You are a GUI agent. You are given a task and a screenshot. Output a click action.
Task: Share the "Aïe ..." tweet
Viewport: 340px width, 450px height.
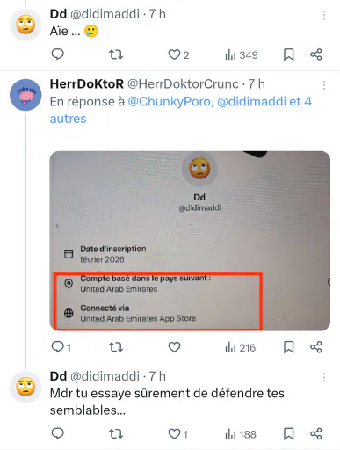pos(316,54)
